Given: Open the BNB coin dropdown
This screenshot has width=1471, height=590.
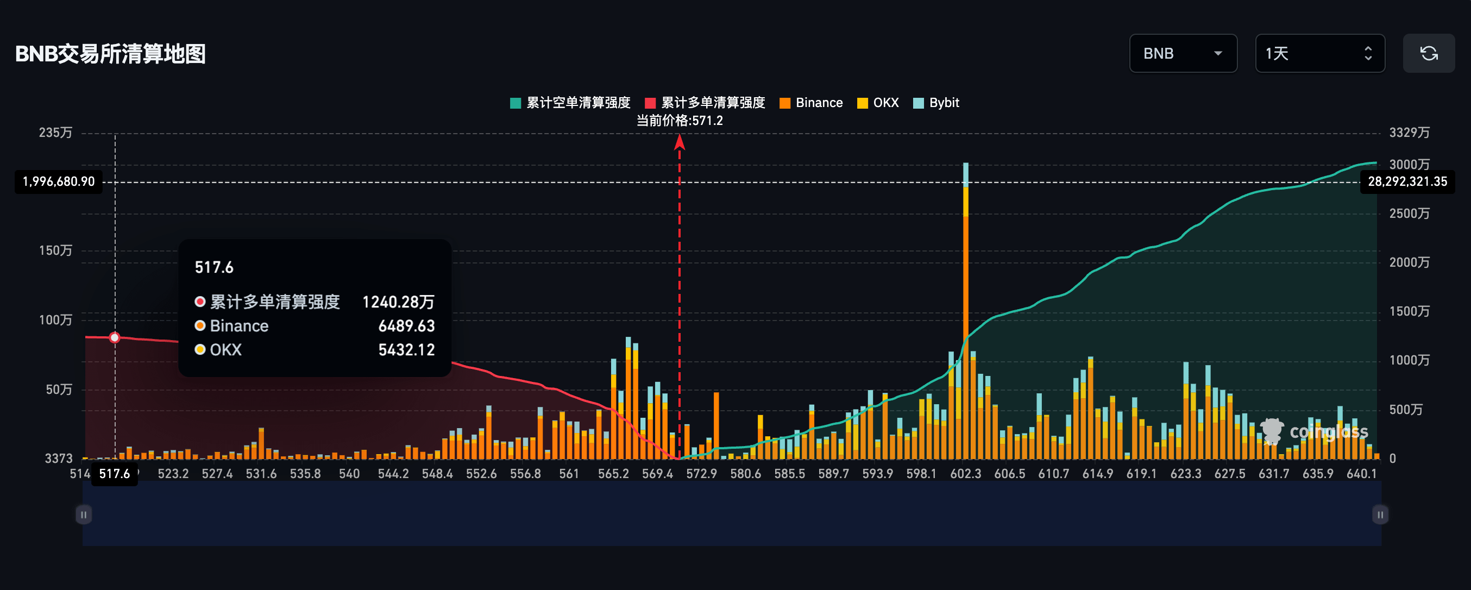Looking at the screenshot, I should coord(1182,54).
